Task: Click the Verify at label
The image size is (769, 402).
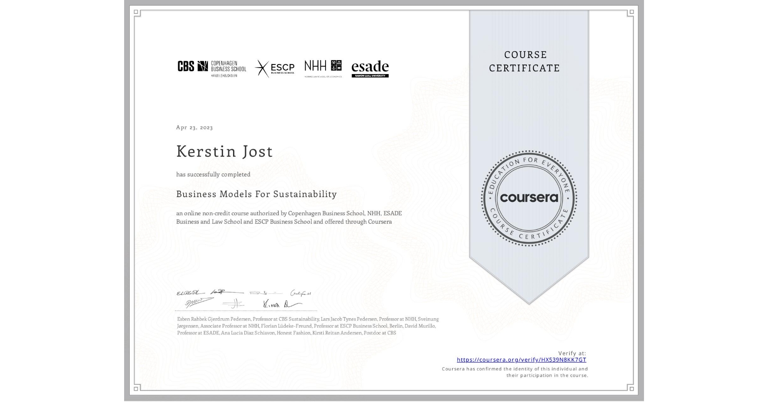Action: click(x=572, y=353)
